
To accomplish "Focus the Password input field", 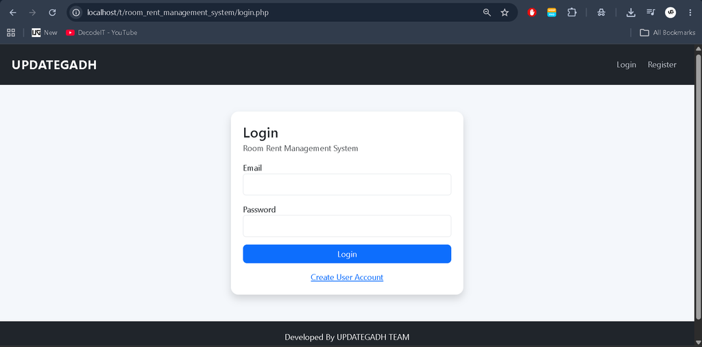I will (x=347, y=226).
